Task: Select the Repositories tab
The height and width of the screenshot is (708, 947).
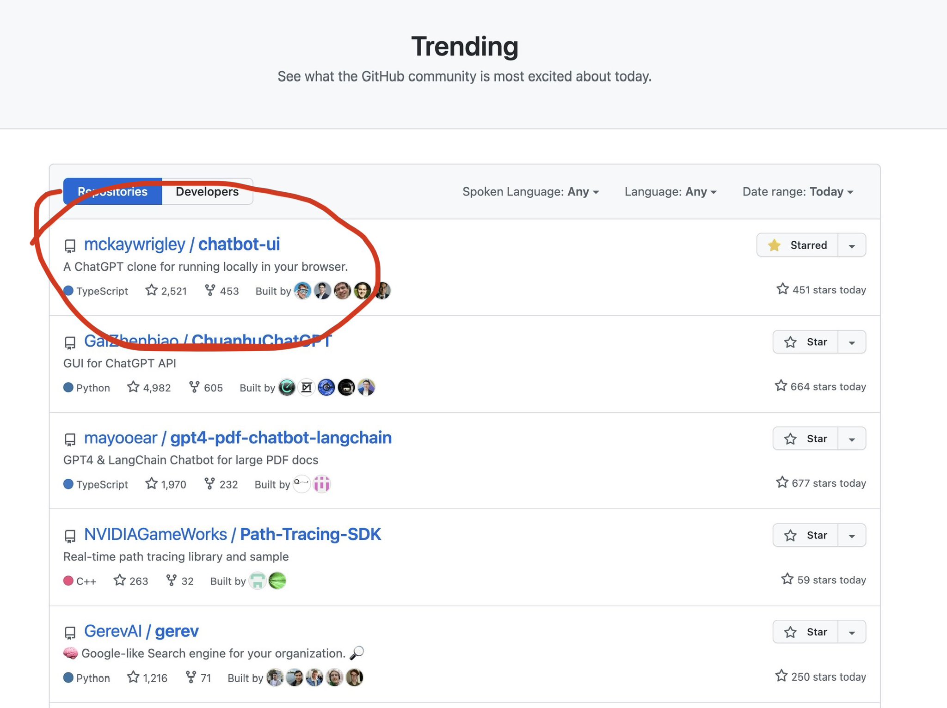Action: (112, 191)
